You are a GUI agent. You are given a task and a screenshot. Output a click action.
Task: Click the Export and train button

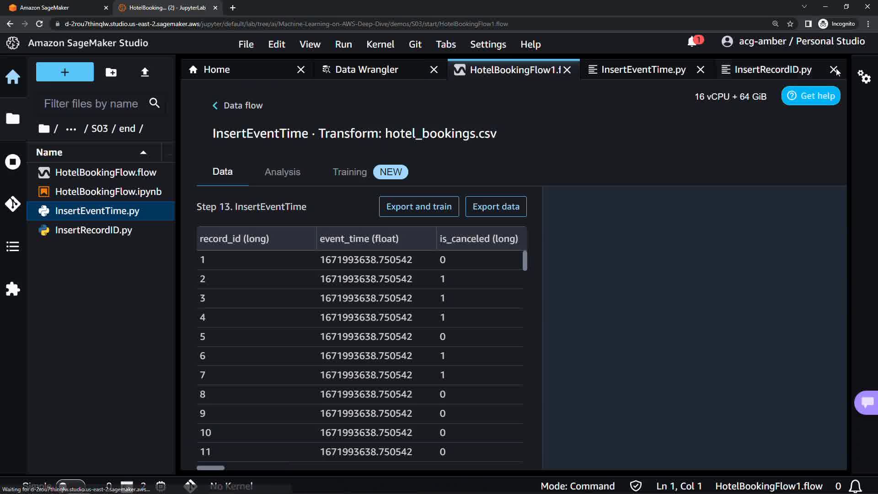click(418, 207)
